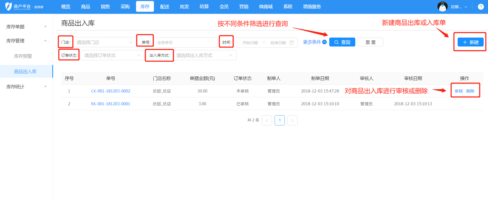Click the user avatar penguin icon
This screenshot has width=488, height=198.
442,7
